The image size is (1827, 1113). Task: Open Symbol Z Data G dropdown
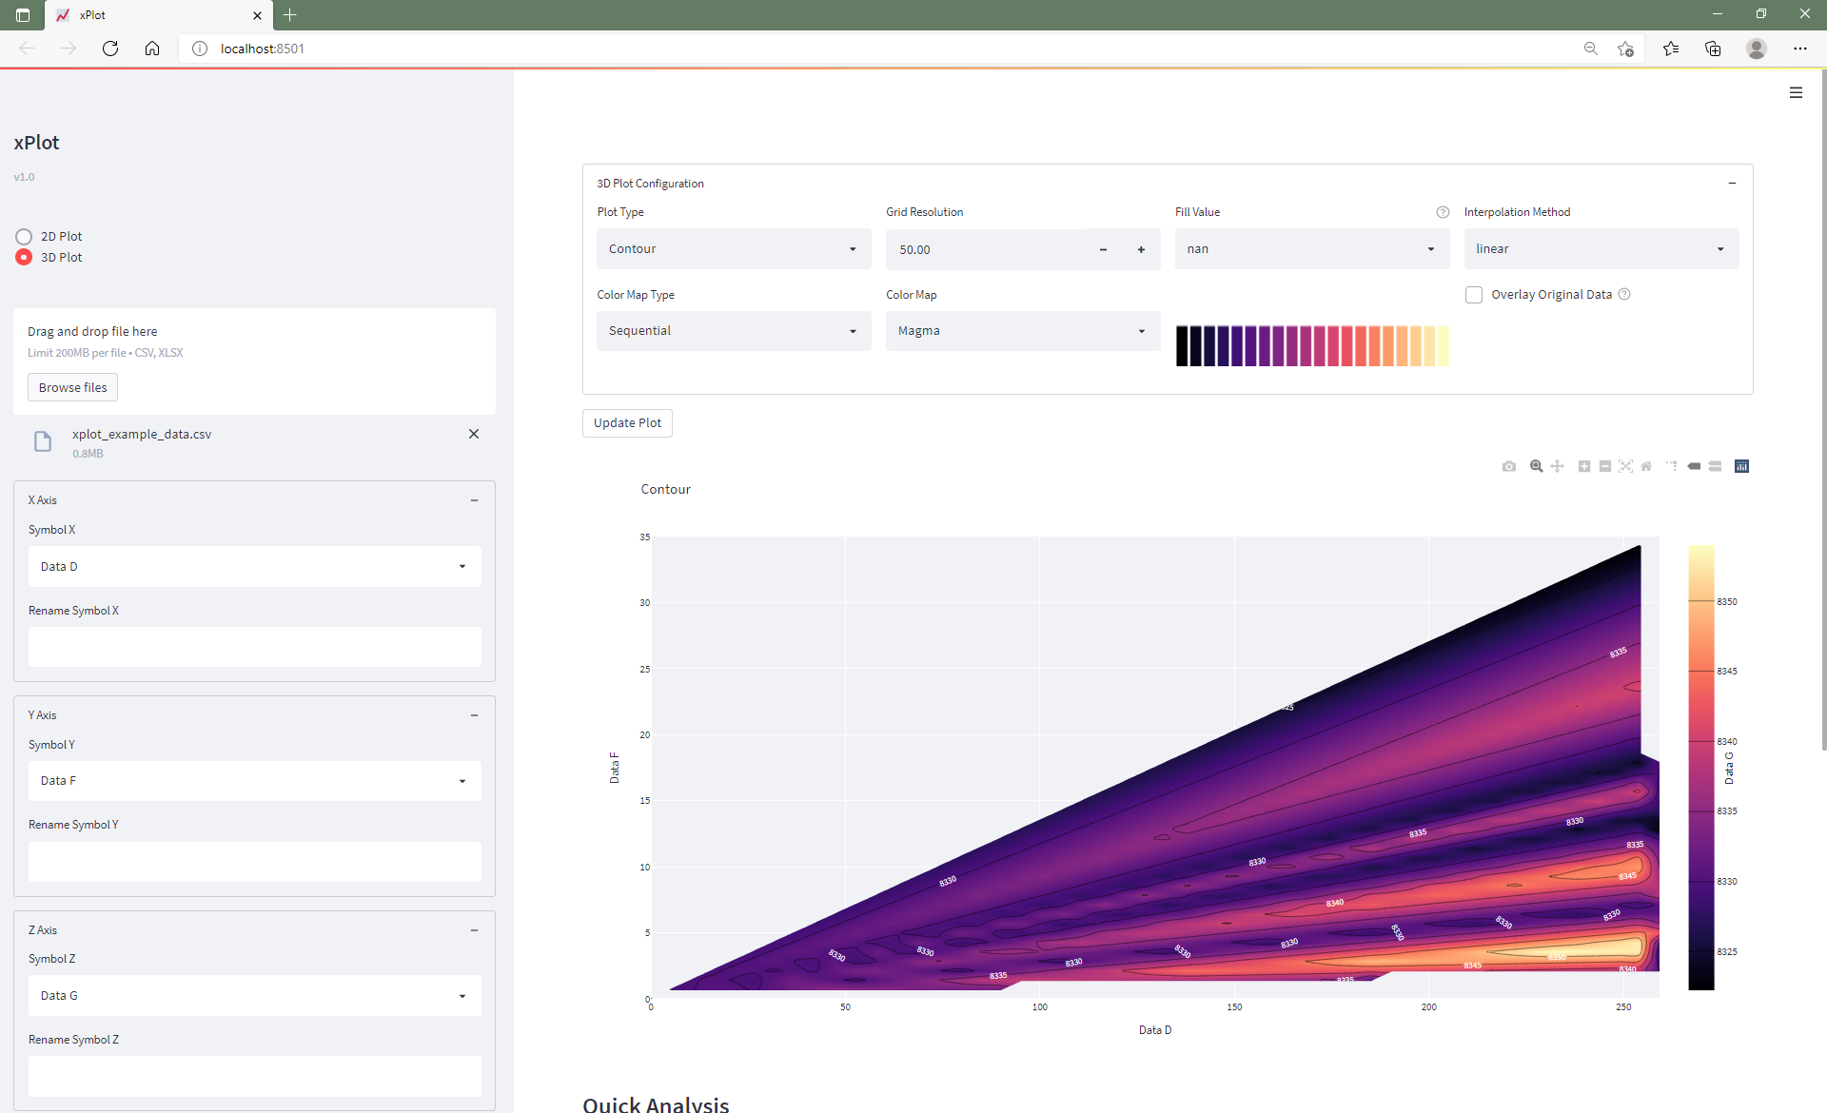[255, 995]
